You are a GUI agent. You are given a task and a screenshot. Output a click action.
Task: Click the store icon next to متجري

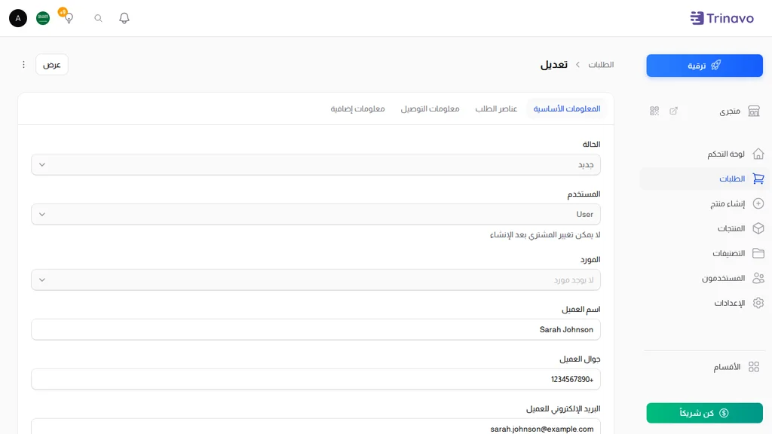pyautogui.click(x=754, y=111)
